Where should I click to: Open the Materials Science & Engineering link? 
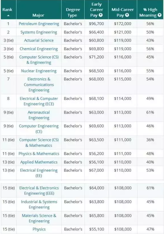(x=39, y=218)
